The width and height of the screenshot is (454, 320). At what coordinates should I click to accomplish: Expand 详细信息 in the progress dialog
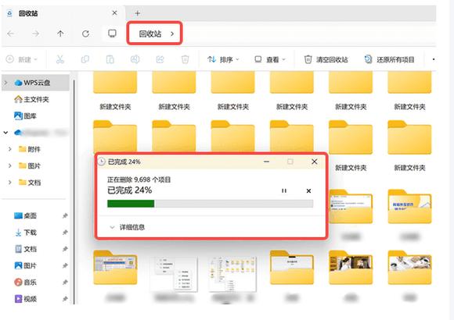coord(127,227)
